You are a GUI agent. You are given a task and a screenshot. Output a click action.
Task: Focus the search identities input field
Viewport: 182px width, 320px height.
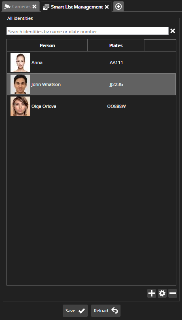[x=87, y=31]
